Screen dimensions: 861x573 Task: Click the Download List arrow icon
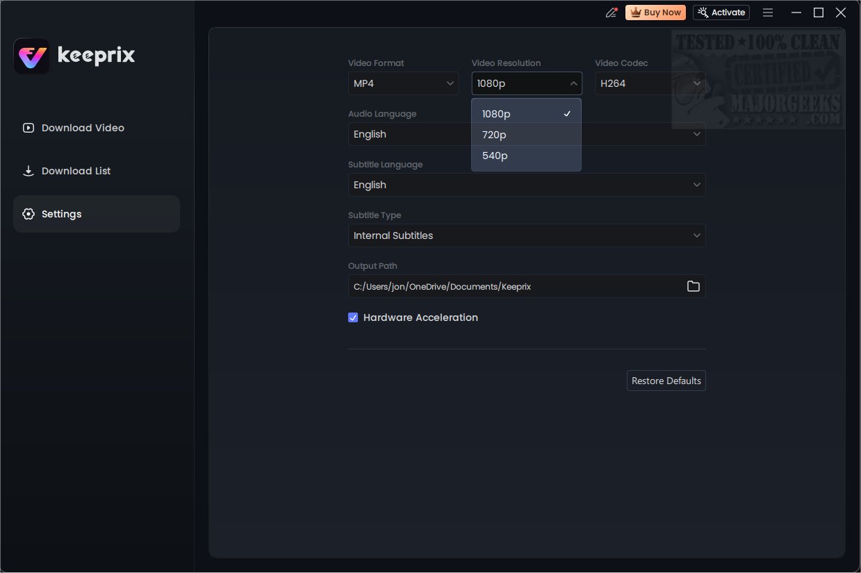[x=28, y=171]
